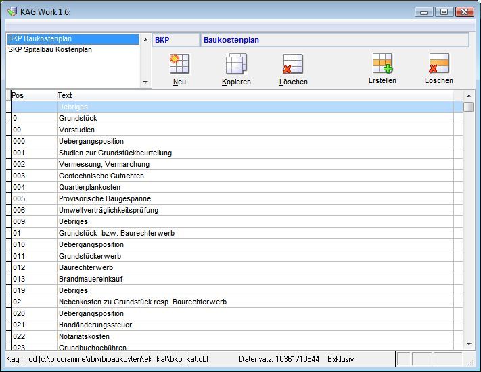Close the KAG Work window
Screen dimensions: 481x372
[x=465, y=12]
